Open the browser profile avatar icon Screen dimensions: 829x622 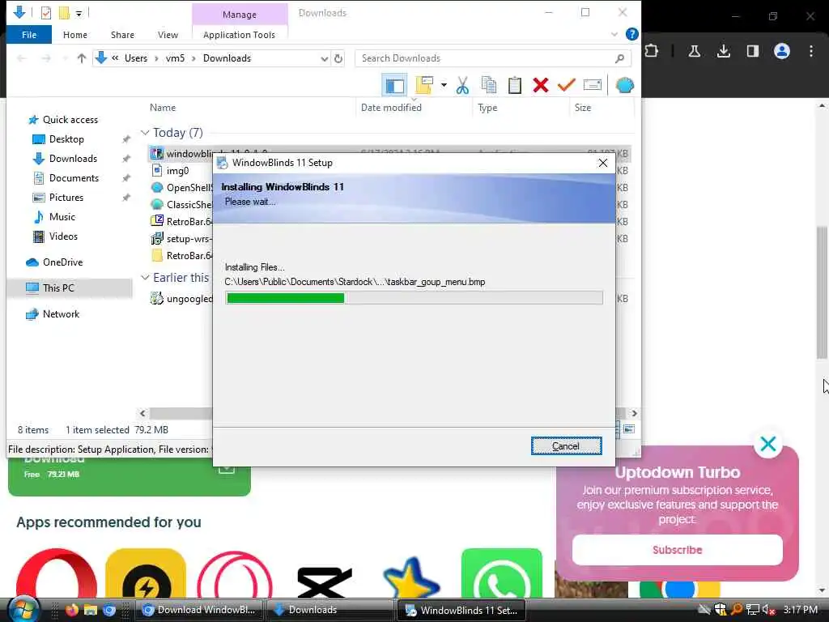click(781, 51)
